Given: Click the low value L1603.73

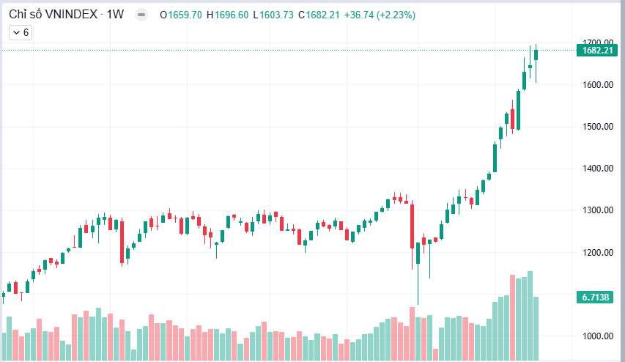Looking at the screenshot, I should click(x=273, y=15).
